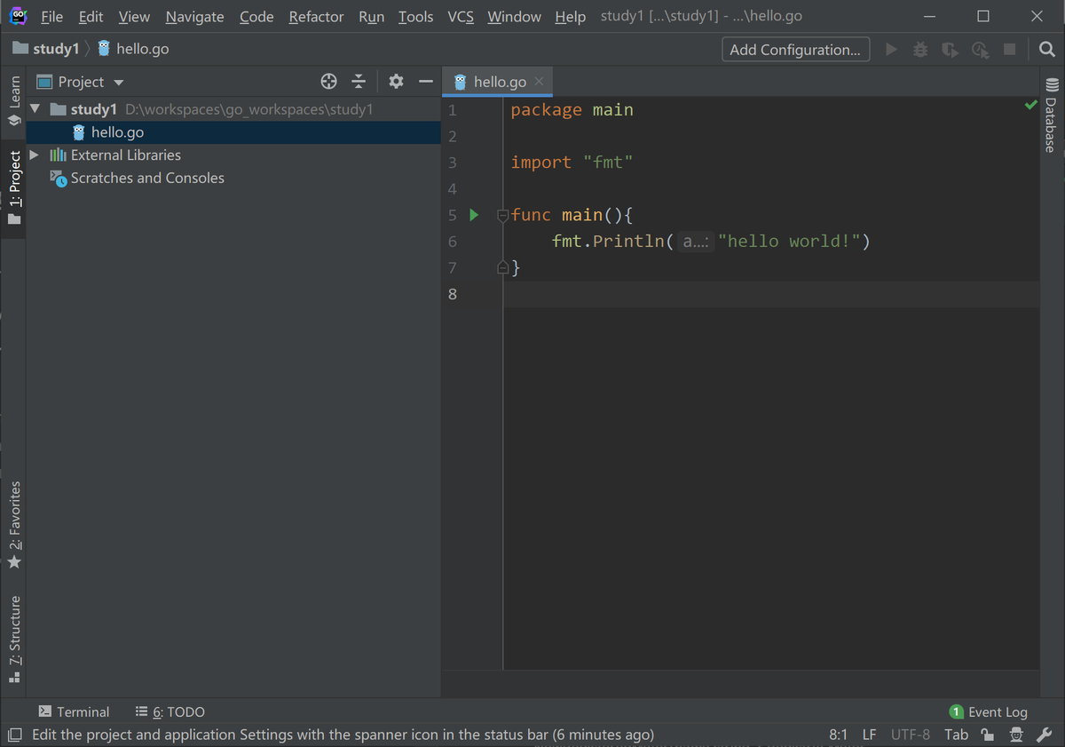The image size is (1065, 747).
Task: Click the green run gutter arrow beside main
Action: coord(474,215)
